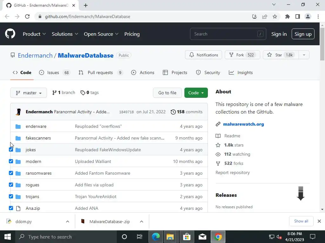The width and height of the screenshot is (325, 243).
Task: Open File Explorer from taskbar
Action: (170, 237)
